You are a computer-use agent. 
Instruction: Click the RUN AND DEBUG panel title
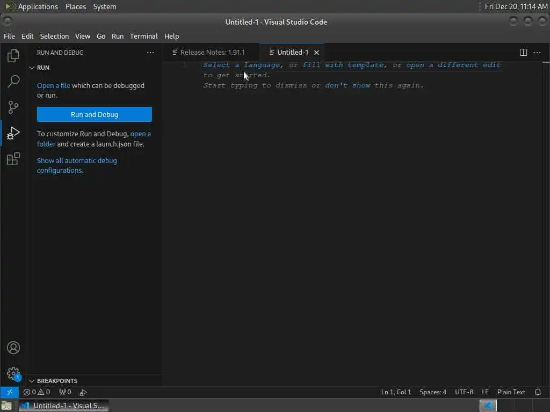pos(60,53)
